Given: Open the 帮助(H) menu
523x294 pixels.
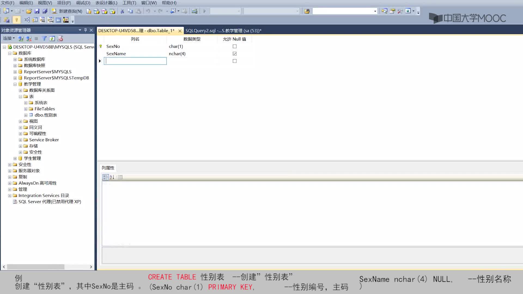Looking at the screenshot, I should (169, 3).
